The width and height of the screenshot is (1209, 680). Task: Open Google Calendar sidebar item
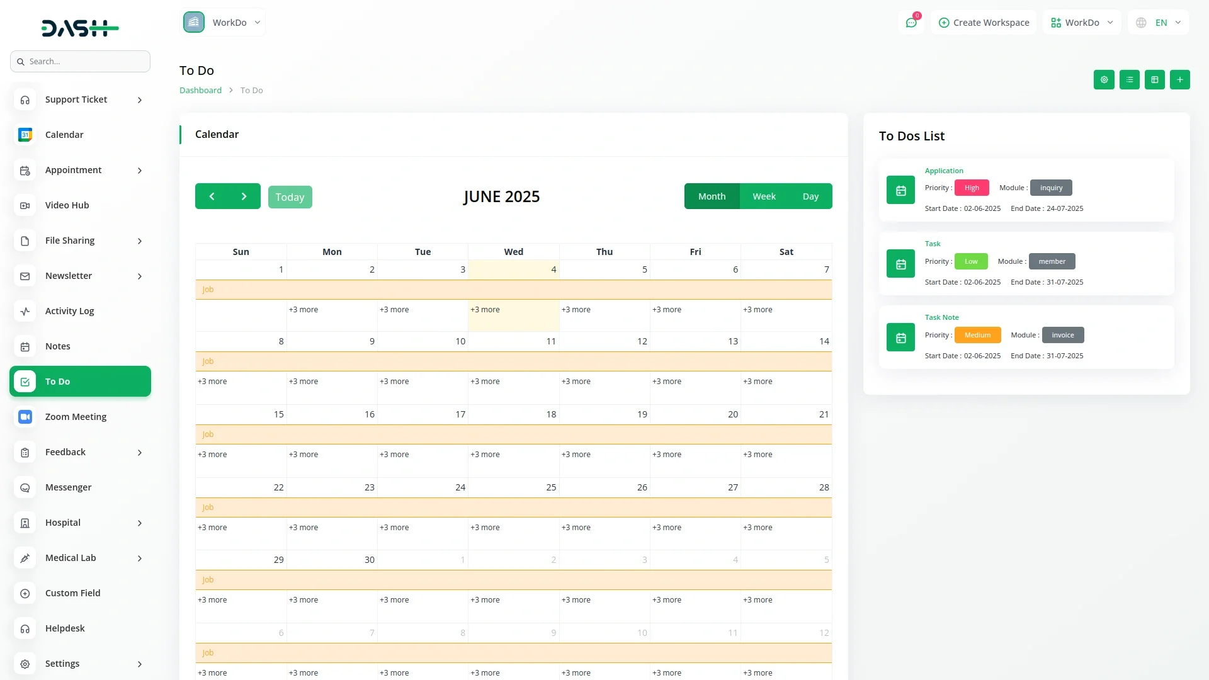pos(64,135)
